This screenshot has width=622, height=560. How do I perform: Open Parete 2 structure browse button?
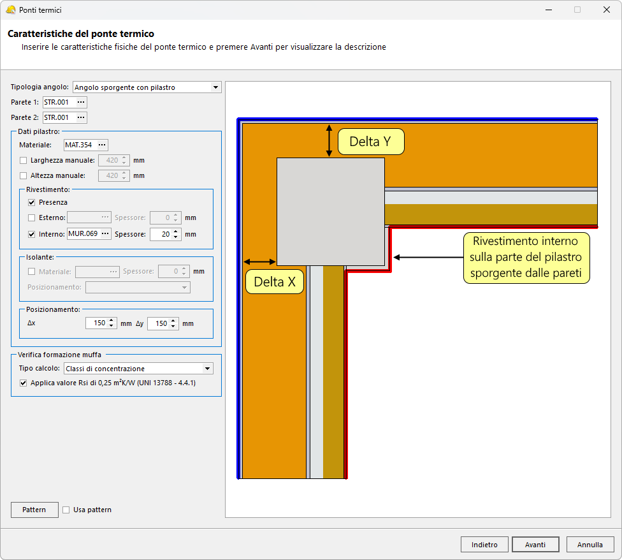click(x=81, y=117)
